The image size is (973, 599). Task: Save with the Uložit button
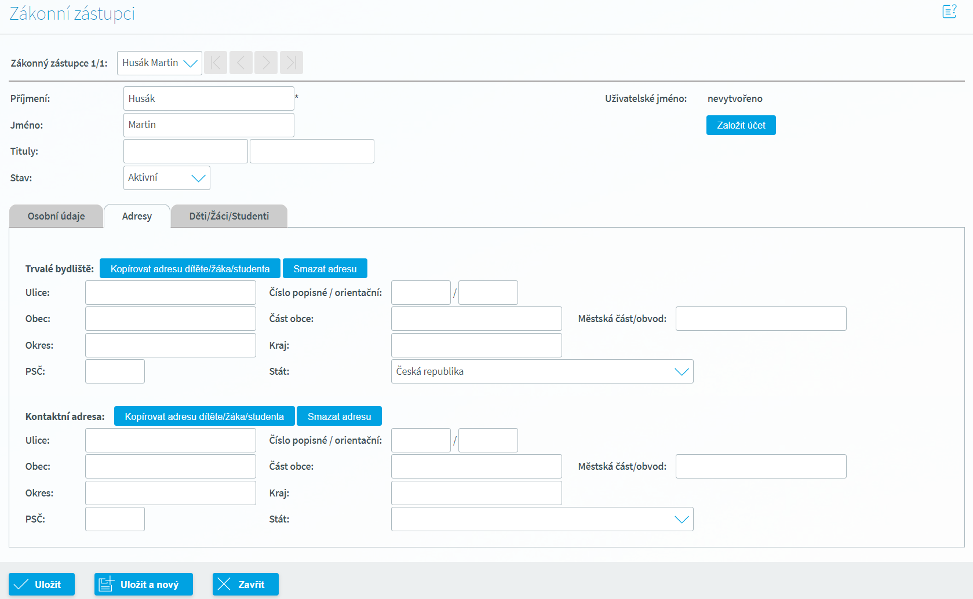coord(42,585)
